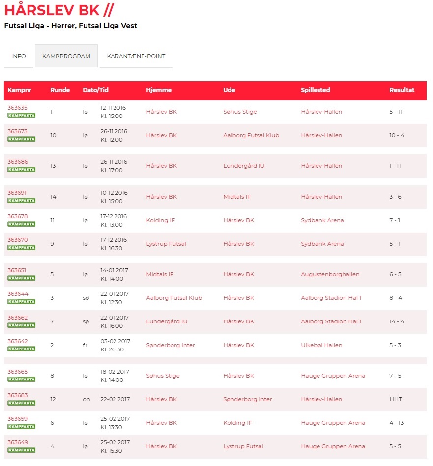Open KAMPFAKTA for match 363649
This screenshot has height=466, width=433.
pyautogui.click(x=21, y=450)
